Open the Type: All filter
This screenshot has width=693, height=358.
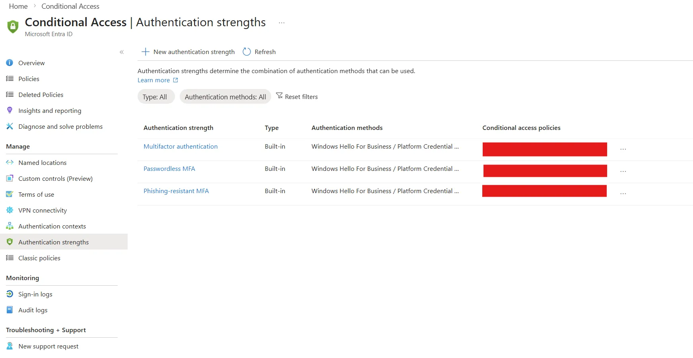[x=156, y=97]
